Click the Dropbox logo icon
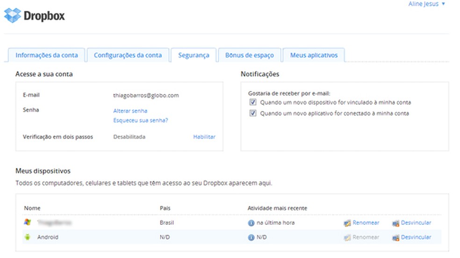460x258 pixels. 13,15
